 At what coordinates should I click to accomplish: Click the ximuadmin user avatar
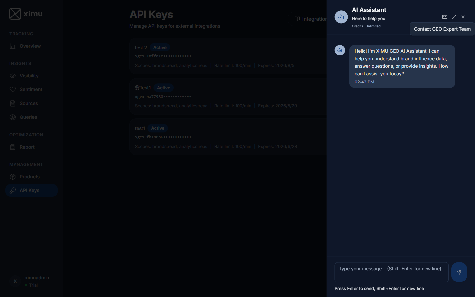15,281
